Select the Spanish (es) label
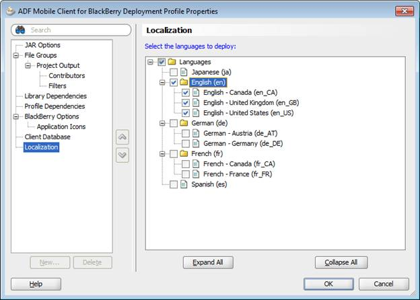Screen dimensions: 420x300 coord(209,184)
